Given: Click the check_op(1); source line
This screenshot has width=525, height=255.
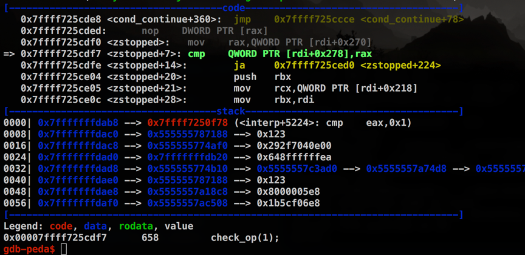Looking at the screenshot, I should 245,238.
